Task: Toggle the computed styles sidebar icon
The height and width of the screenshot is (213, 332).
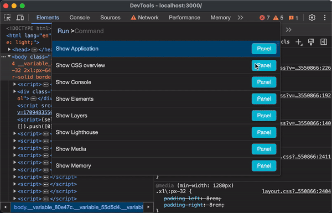Action: coord(324,42)
